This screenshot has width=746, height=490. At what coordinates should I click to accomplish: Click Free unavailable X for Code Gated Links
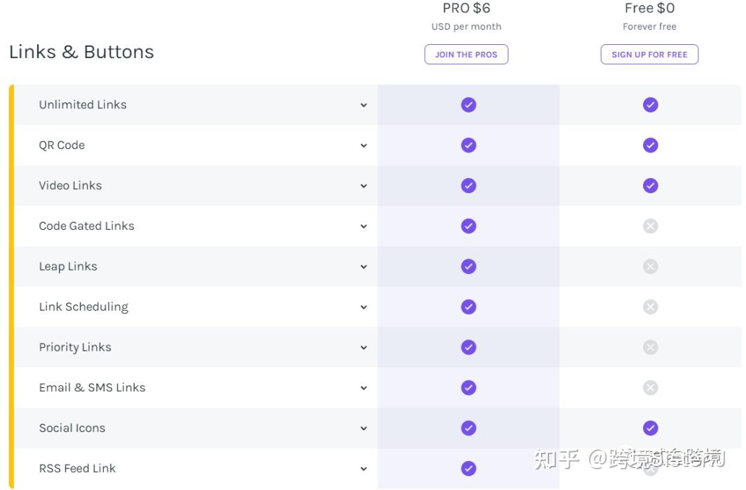coord(650,226)
